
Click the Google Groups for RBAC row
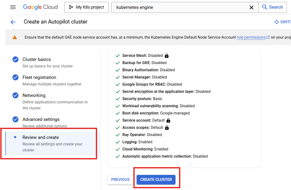pos(149,84)
